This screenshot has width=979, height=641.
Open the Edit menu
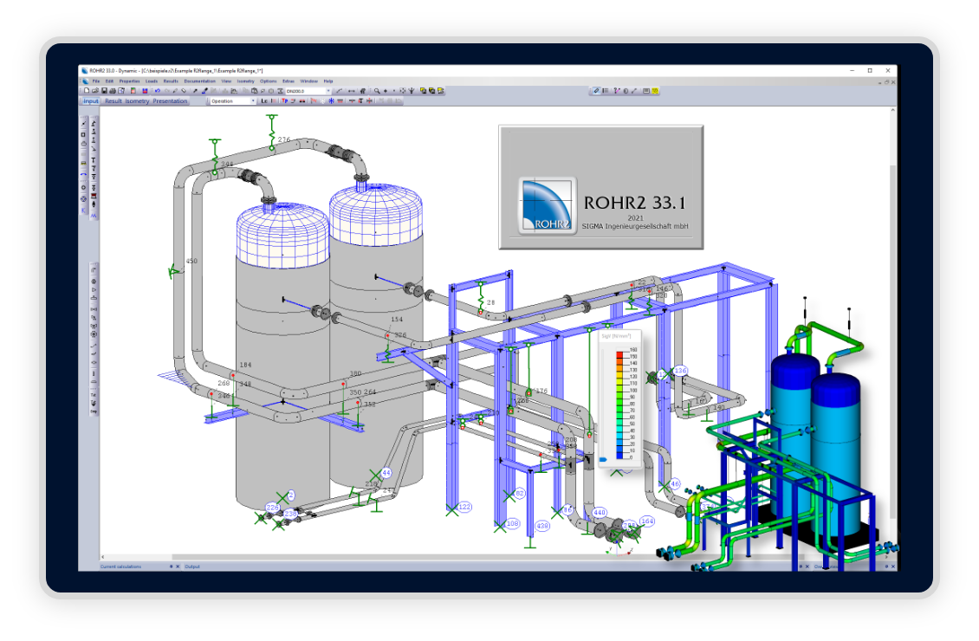pos(109,81)
